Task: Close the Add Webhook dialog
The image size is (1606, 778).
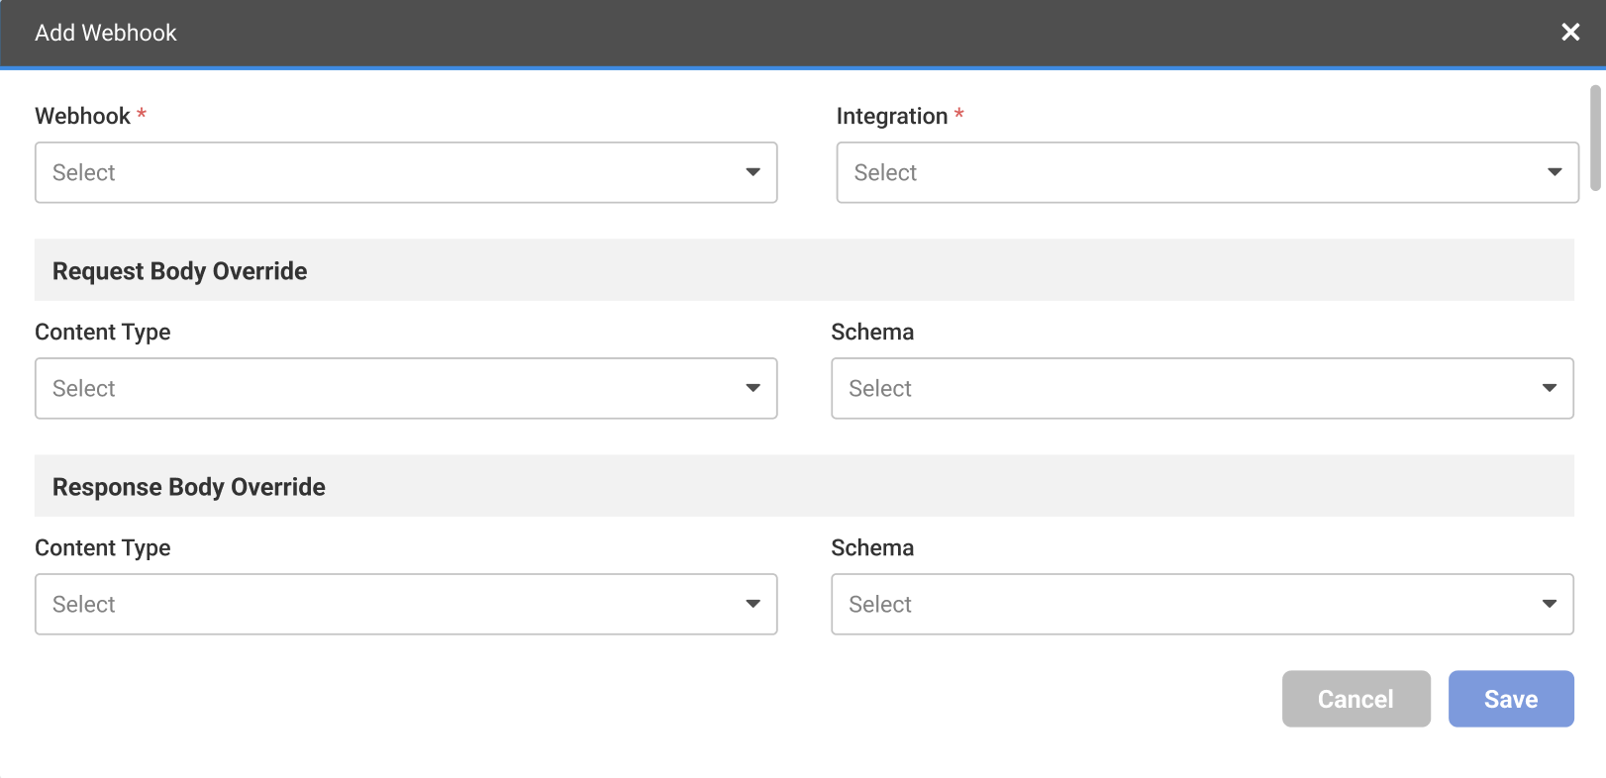Action: click(1570, 33)
